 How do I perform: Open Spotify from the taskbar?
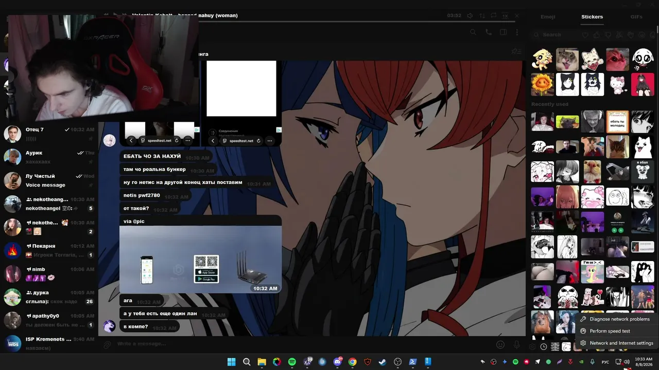(x=292, y=362)
